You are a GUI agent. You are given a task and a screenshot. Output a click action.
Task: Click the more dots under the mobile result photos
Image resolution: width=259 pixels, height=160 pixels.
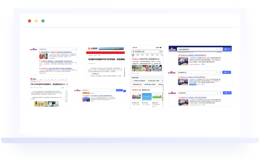point(161,73)
